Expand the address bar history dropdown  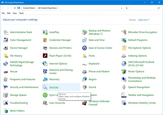pos(121,8)
